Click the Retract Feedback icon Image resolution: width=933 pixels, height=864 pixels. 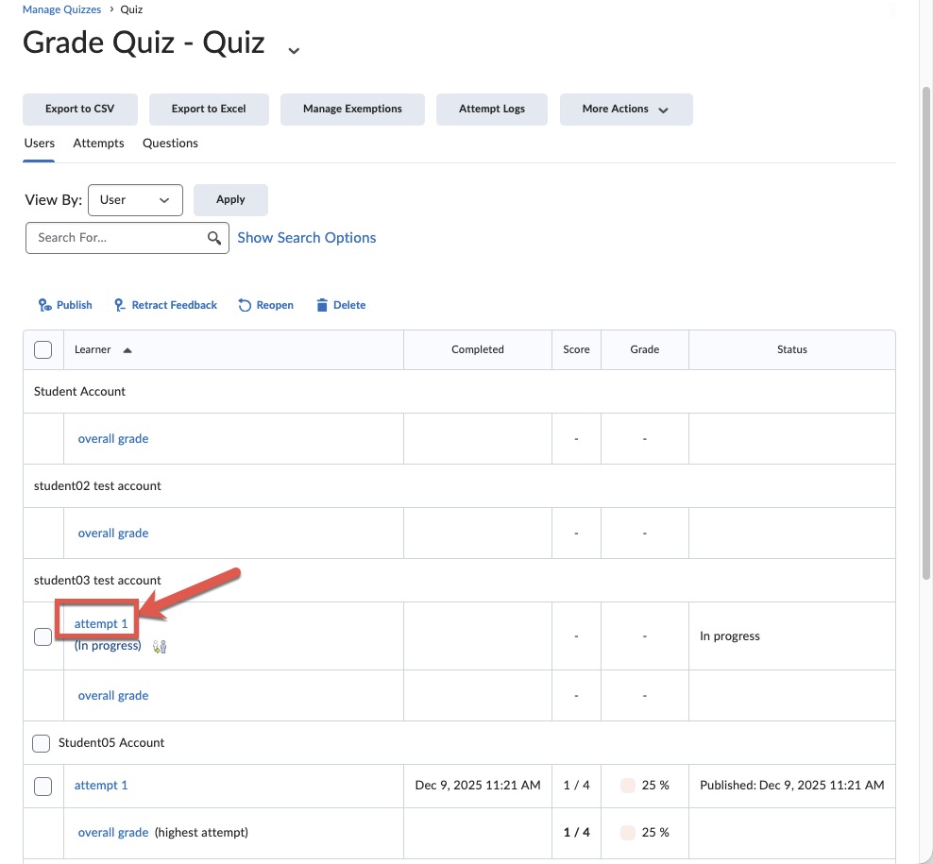pyautogui.click(x=120, y=305)
